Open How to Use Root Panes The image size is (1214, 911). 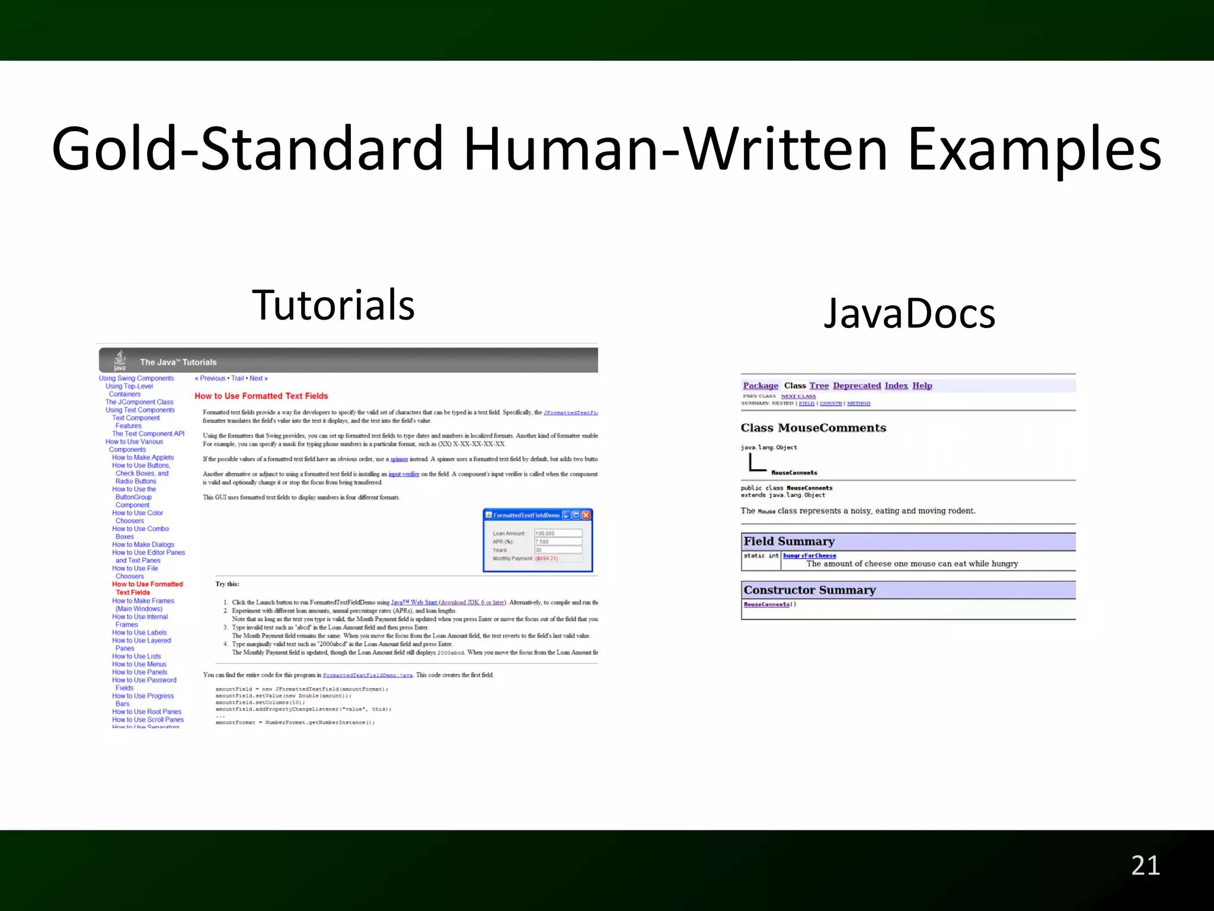click(x=146, y=712)
